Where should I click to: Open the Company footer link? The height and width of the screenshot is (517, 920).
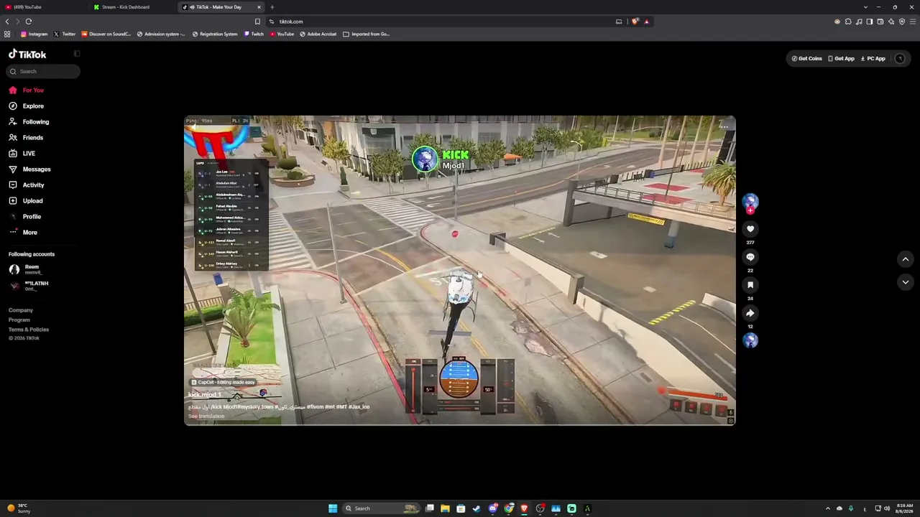pyautogui.click(x=21, y=310)
